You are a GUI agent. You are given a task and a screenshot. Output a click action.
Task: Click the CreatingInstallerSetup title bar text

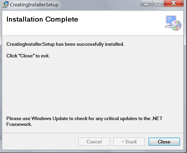[34, 5]
